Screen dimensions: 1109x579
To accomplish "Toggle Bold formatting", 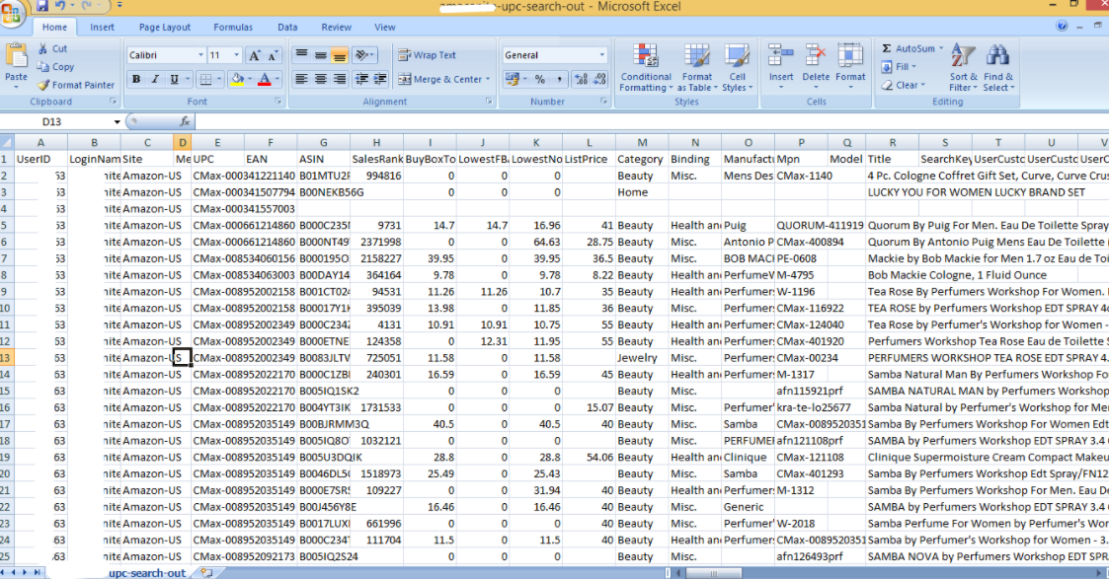I will coord(136,79).
